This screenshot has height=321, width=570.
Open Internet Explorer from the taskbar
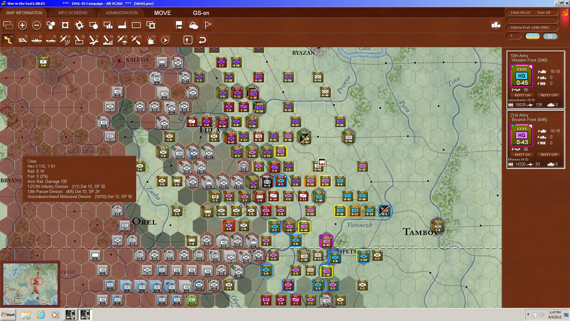(x=41, y=315)
